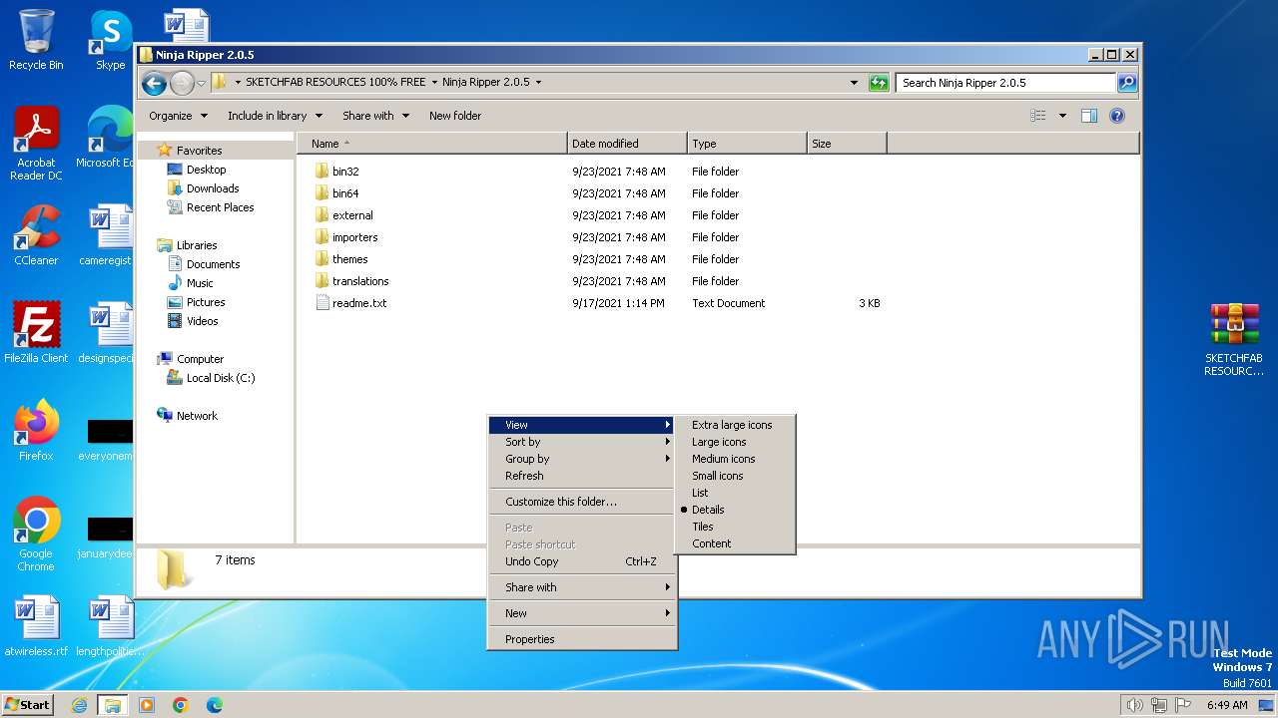Launch Google Chrome from the taskbar
This screenshot has width=1278, height=718.
[181, 705]
